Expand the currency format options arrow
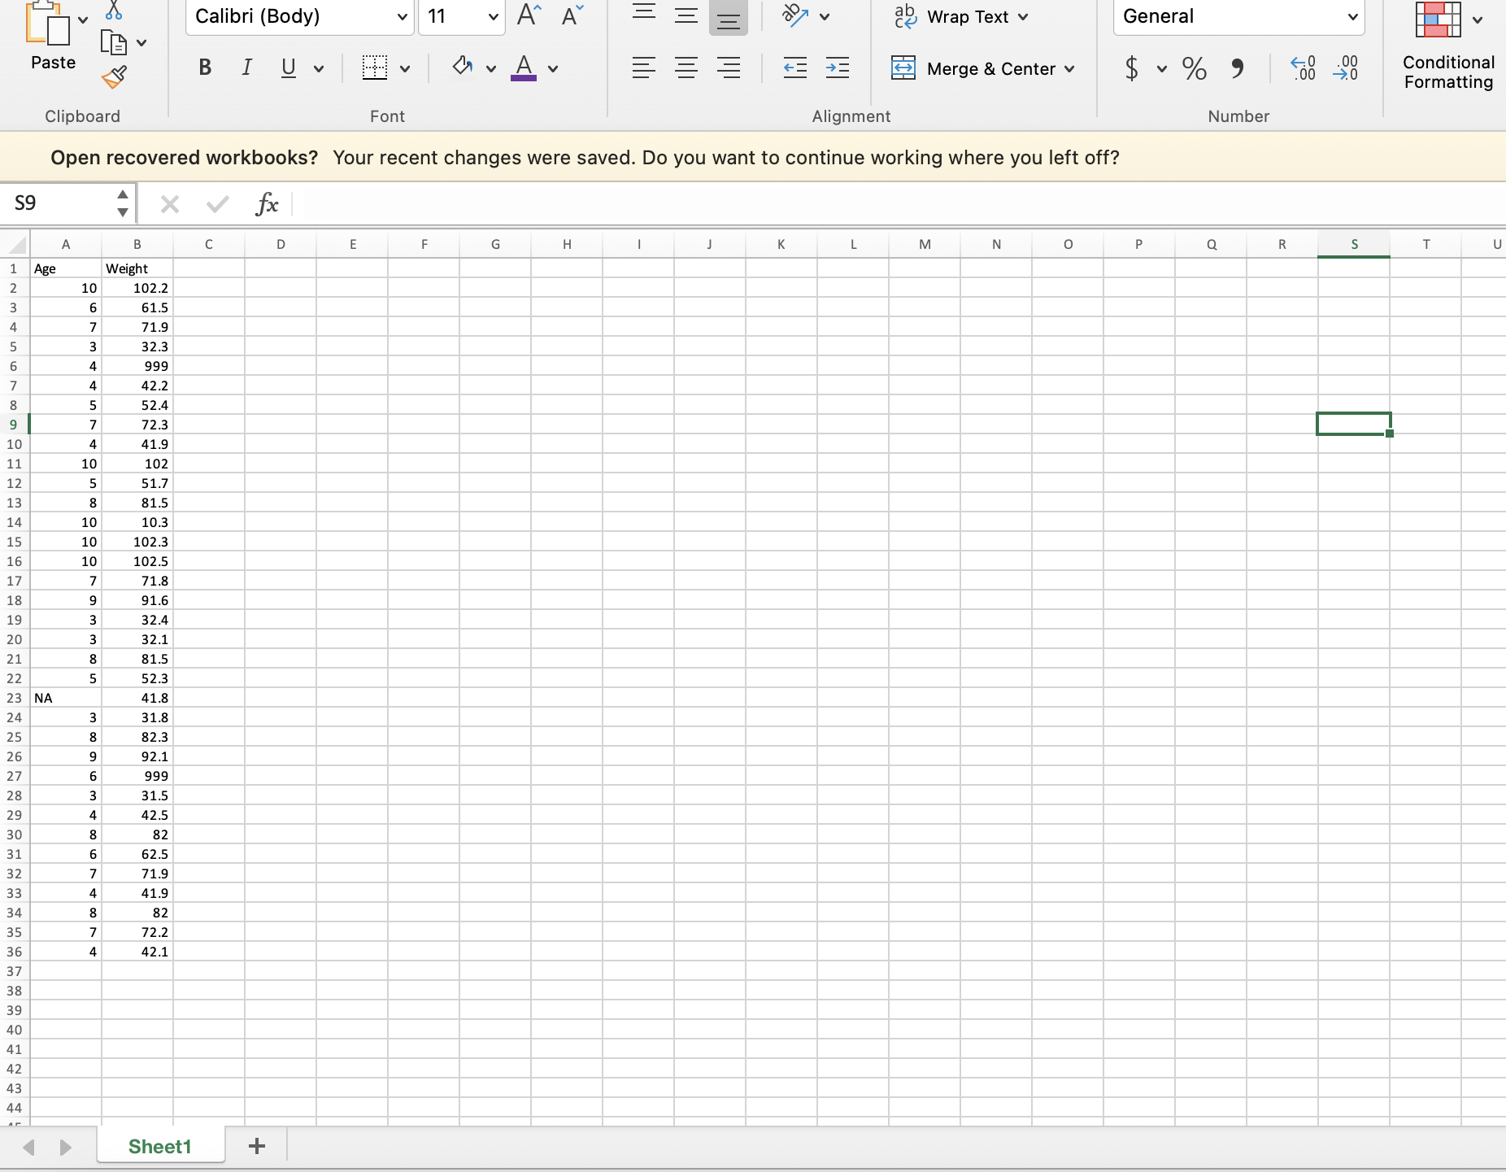This screenshot has height=1172, width=1506. (1162, 68)
